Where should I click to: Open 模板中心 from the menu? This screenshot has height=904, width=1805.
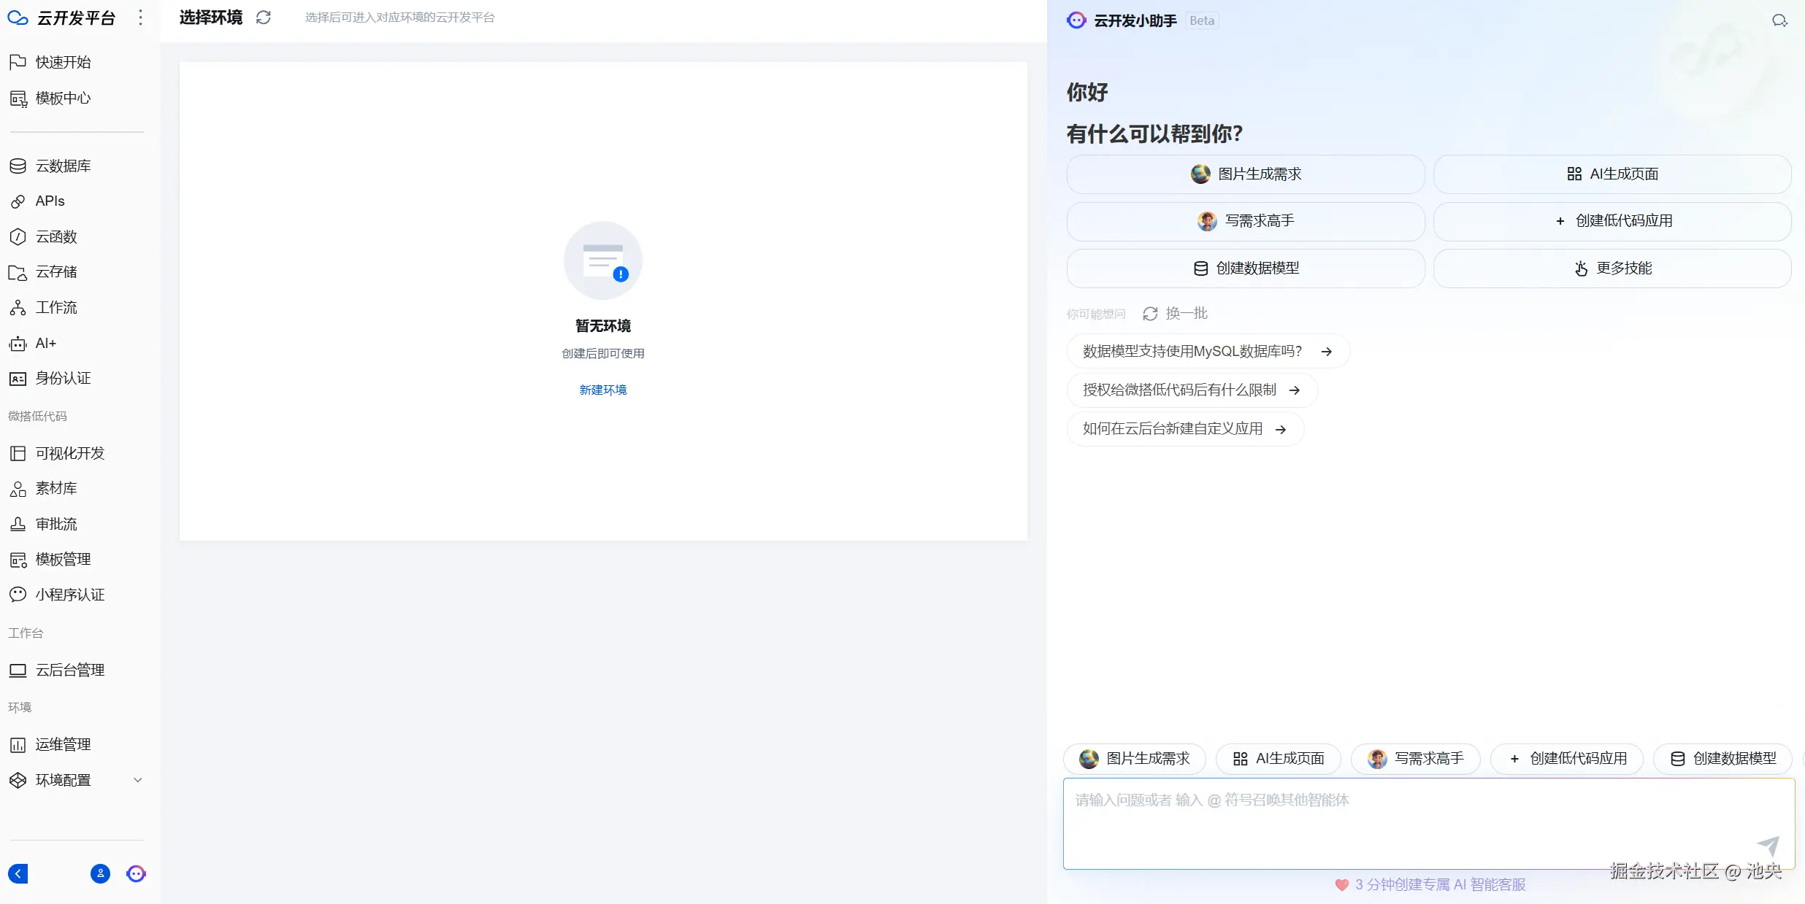pos(64,98)
